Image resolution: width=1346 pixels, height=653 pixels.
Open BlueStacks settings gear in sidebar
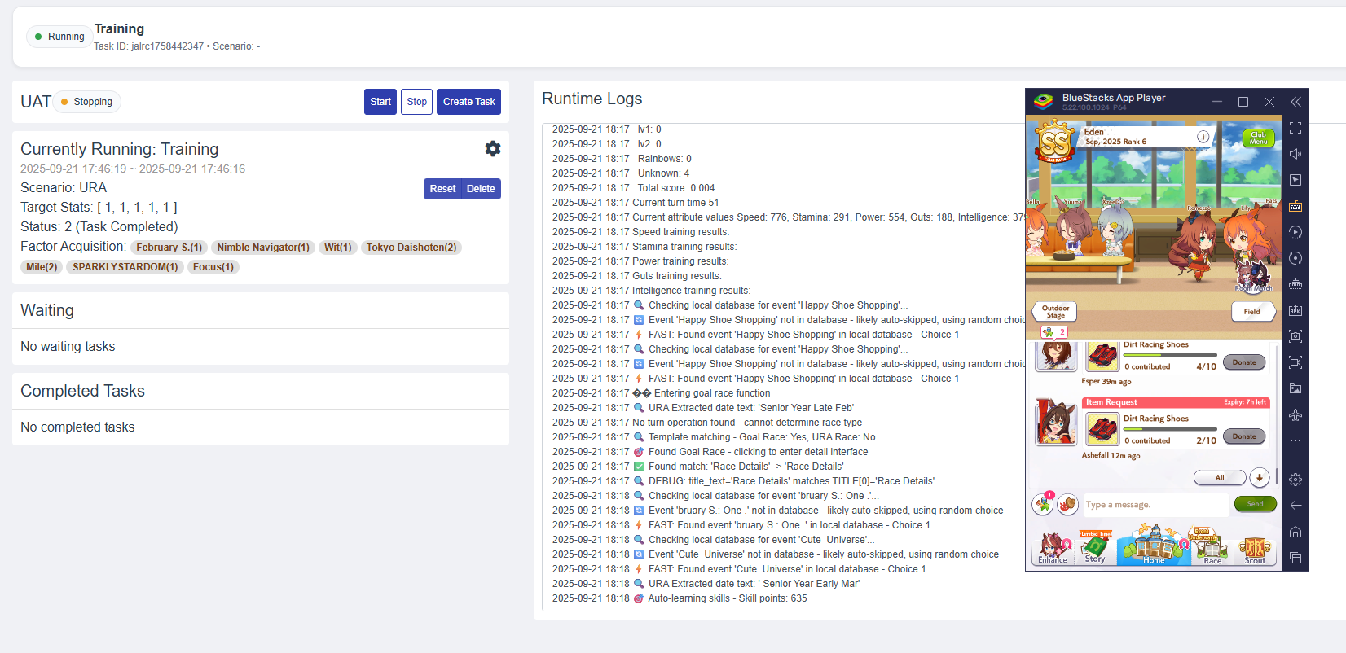[1295, 480]
